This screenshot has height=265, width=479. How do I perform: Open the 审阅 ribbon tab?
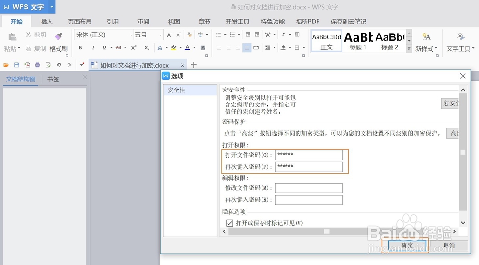pos(143,22)
